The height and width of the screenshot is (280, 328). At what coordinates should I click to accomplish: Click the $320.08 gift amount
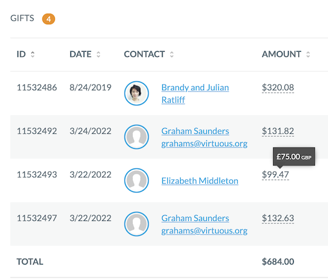pyautogui.click(x=277, y=88)
